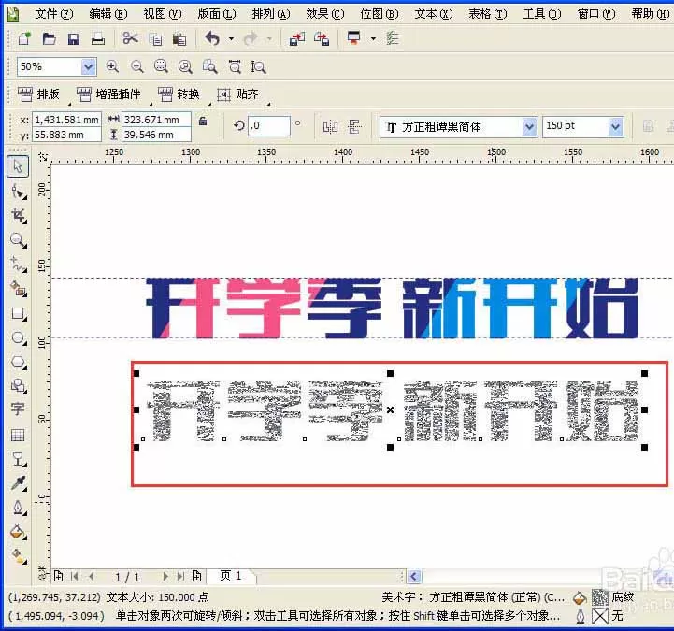The image size is (674, 631).
Task: Open the 编辑(E) menu
Action: (108, 14)
